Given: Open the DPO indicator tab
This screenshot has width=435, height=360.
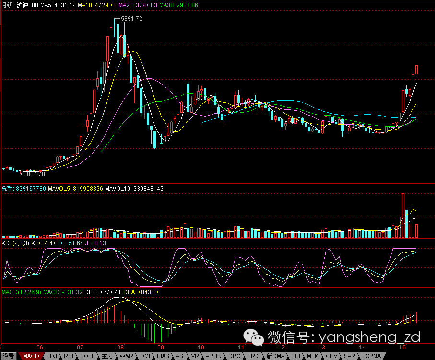Looking at the screenshot, I should pos(235,356).
